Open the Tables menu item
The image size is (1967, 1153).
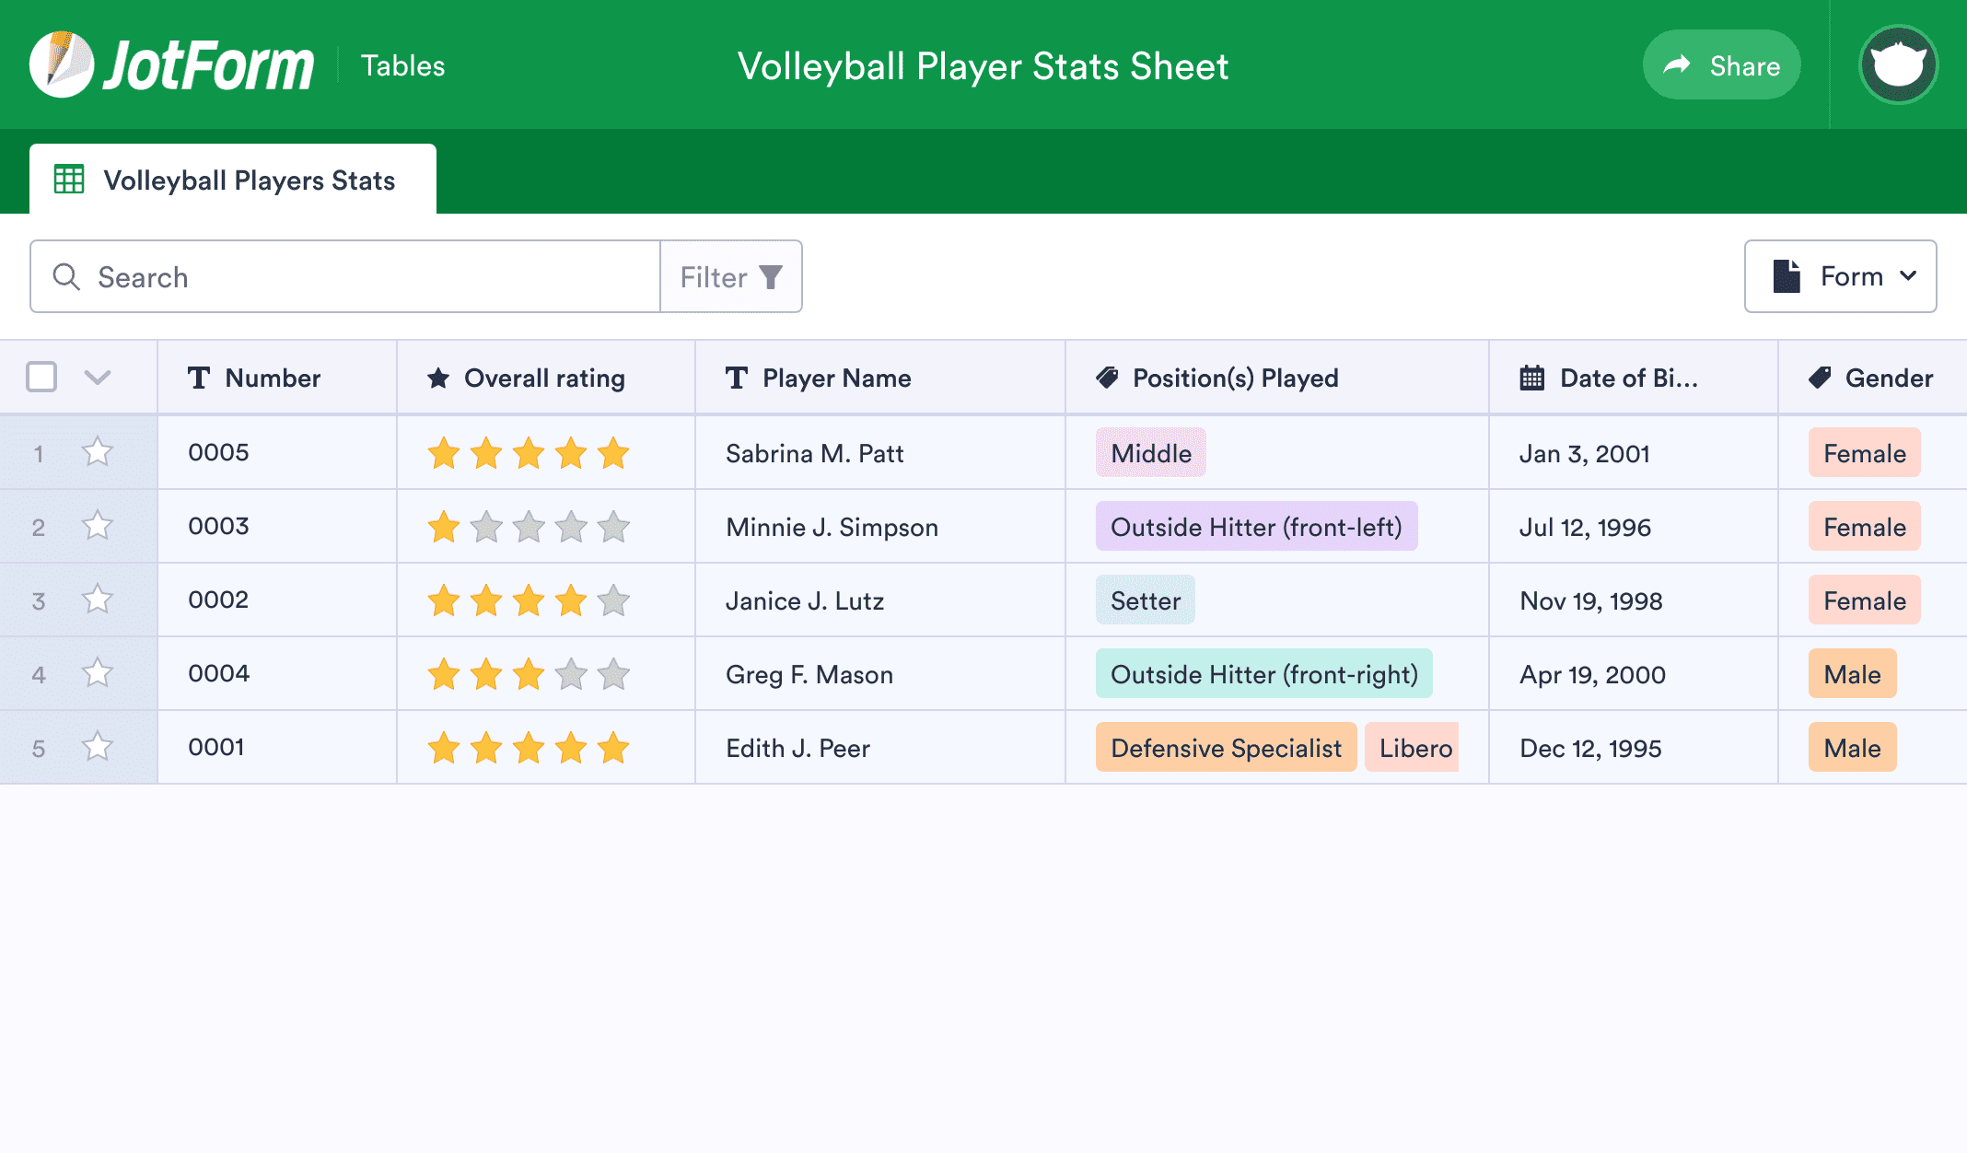click(x=402, y=64)
